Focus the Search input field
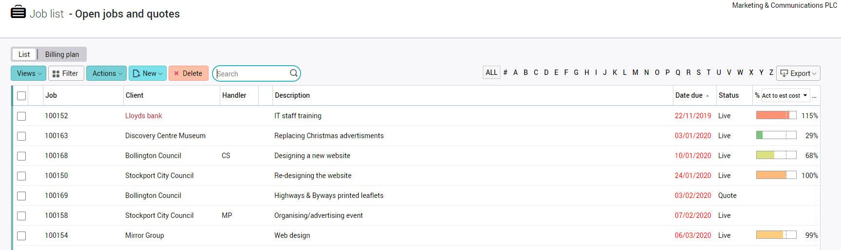Viewport: 841px width, 250px height. tap(251, 73)
